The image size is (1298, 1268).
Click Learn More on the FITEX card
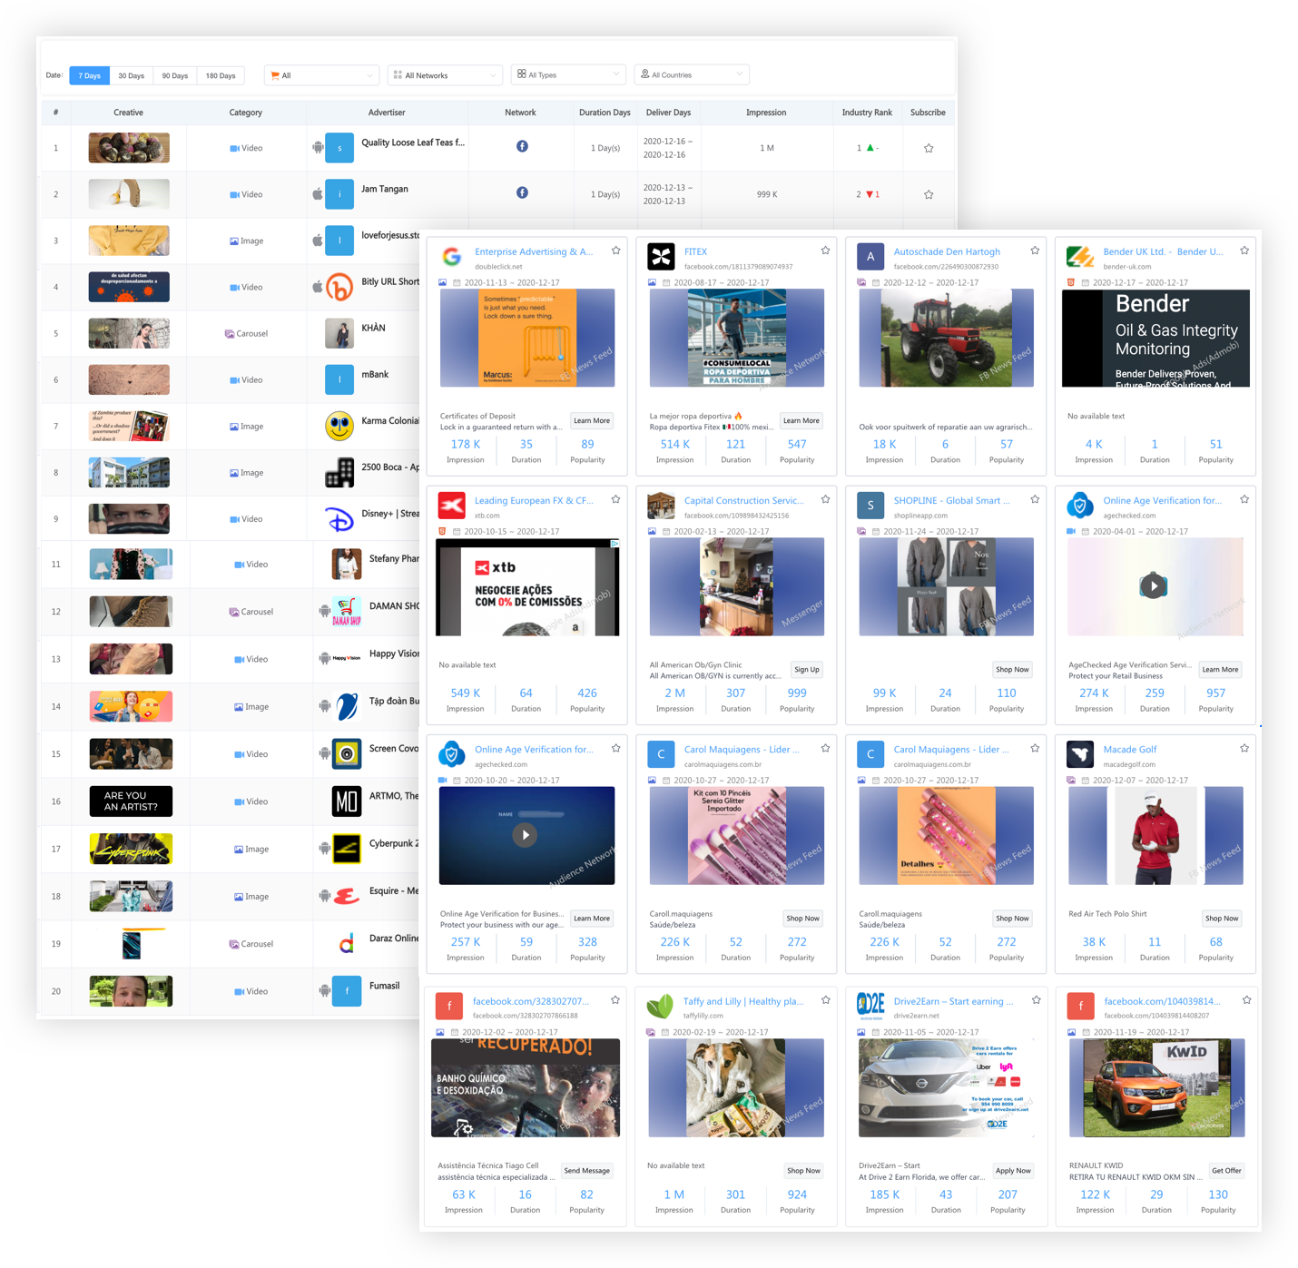[801, 420]
